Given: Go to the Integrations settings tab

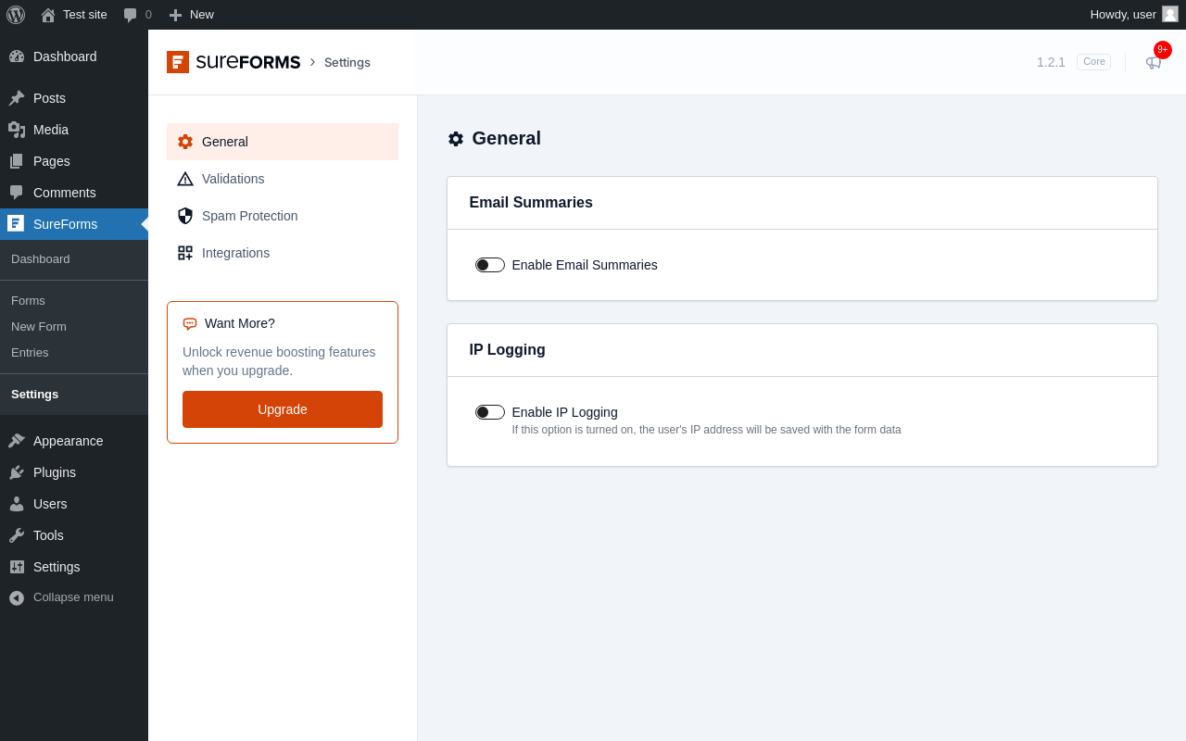Looking at the screenshot, I should tap(235, 253).
